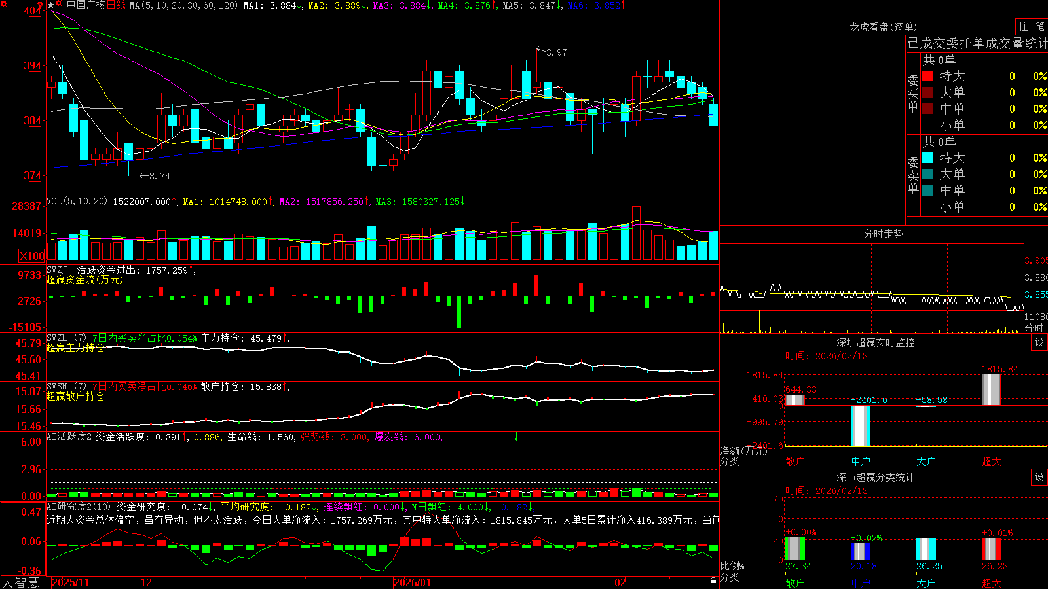
Task: Switch Dragon-Tiger panel to 笔 tick mode
Action: click(x=1039, y=26)
